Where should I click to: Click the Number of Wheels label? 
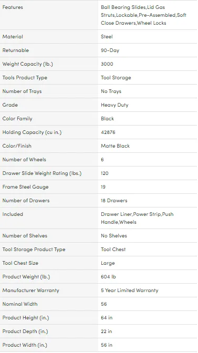point(24,160)
